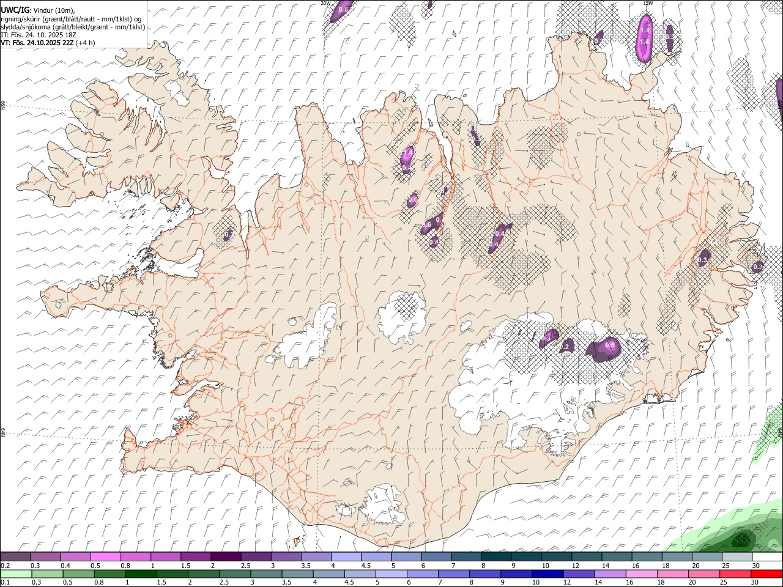Pick the pure red 30 swatch, lower scale

point(766,574)
